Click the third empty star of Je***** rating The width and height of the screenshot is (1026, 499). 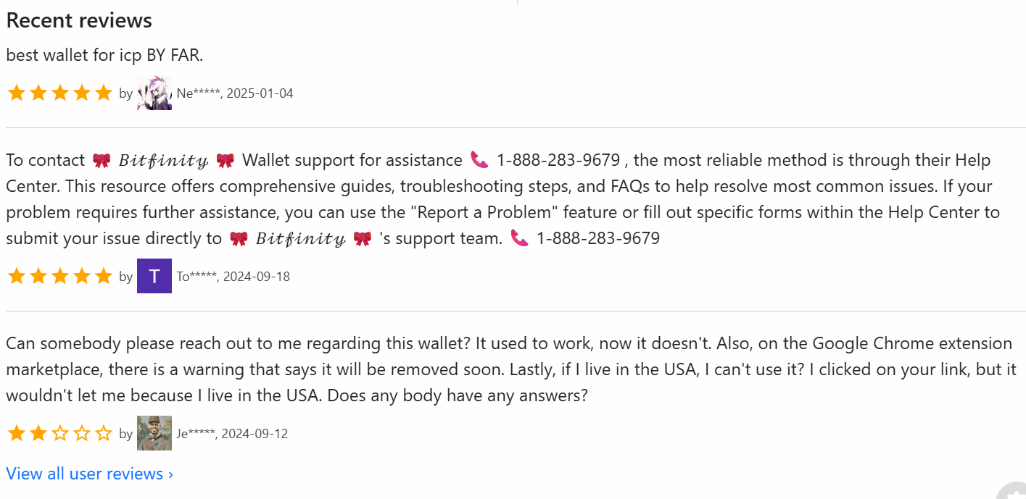click(60, 433)
